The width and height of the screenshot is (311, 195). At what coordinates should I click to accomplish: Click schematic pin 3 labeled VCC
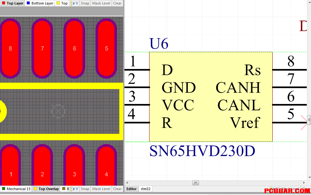click(x=137, y=105)
